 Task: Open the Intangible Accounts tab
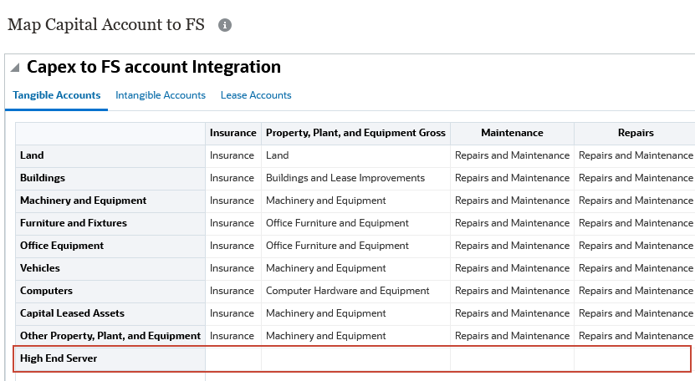(x=161, y=95)
